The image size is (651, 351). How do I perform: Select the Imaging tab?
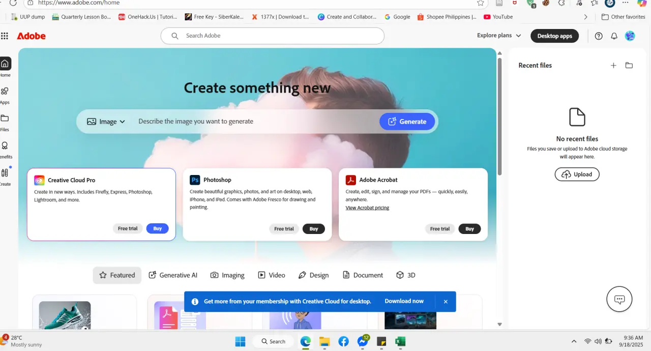(x=227, y=275)
